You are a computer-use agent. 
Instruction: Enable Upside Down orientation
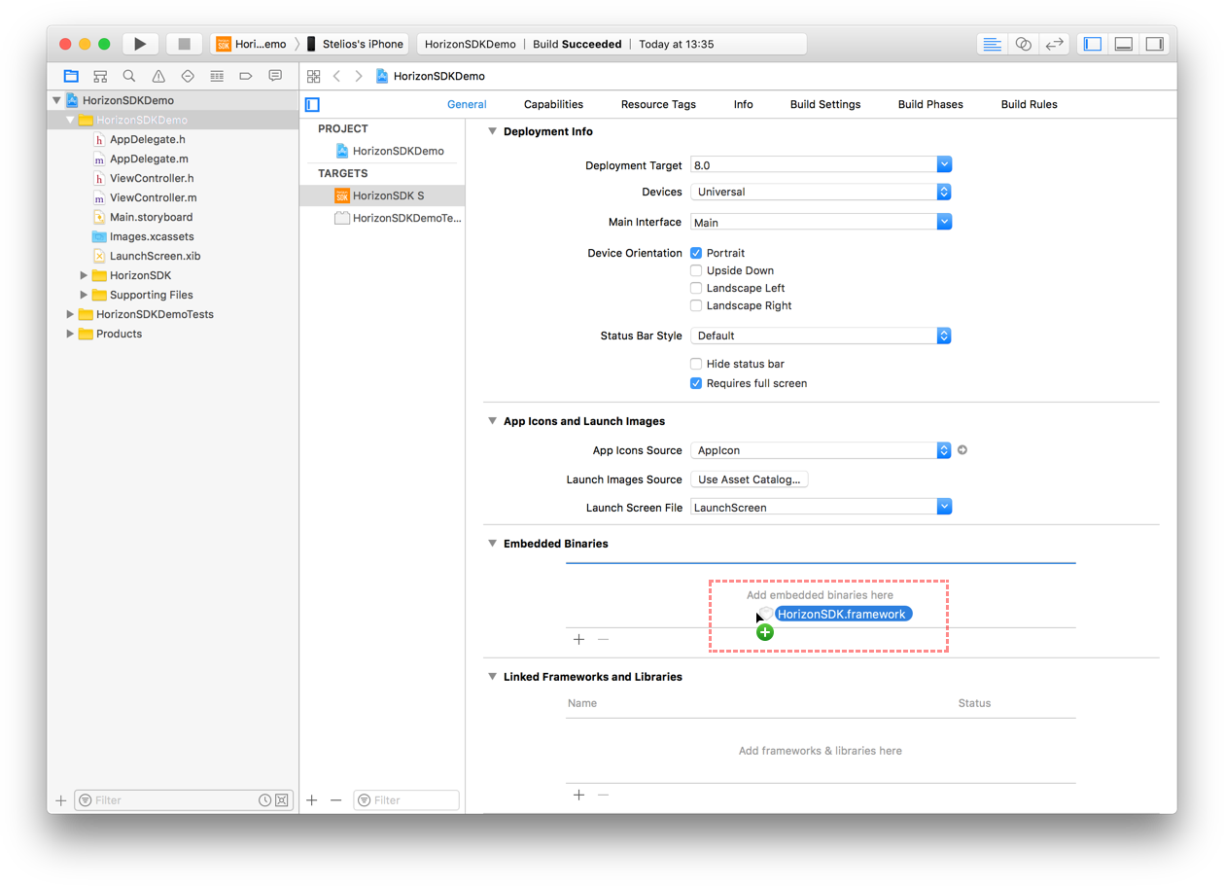[x=696, y=270]
